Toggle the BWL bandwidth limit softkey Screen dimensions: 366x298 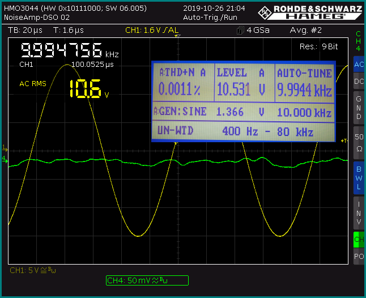coord(359,178)
